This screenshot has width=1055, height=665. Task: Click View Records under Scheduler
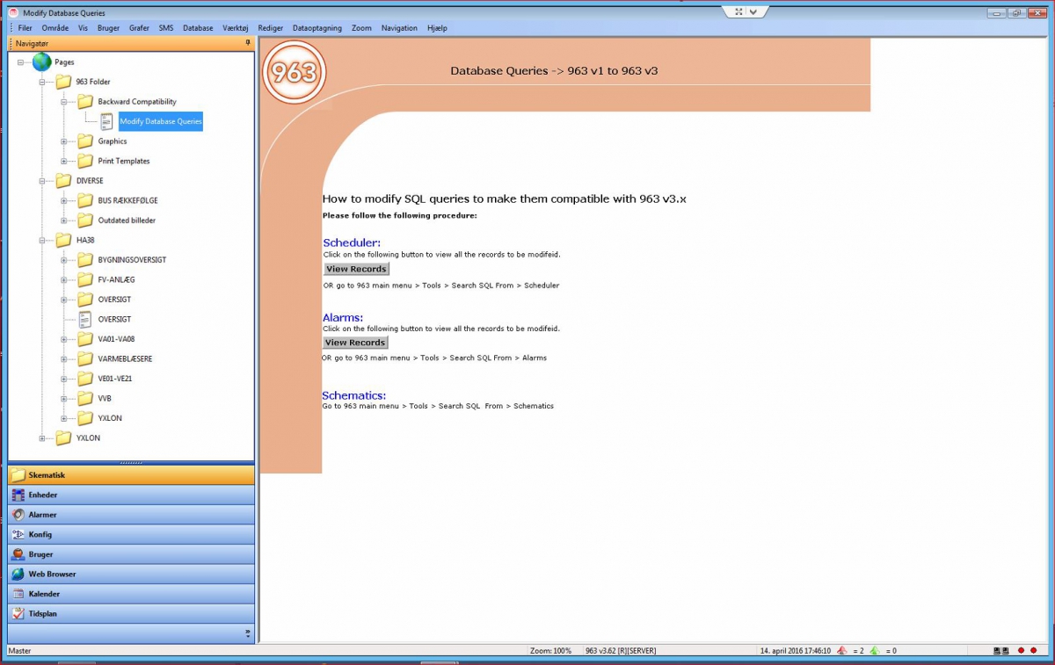pyautogui.click(x=356, y=269)
